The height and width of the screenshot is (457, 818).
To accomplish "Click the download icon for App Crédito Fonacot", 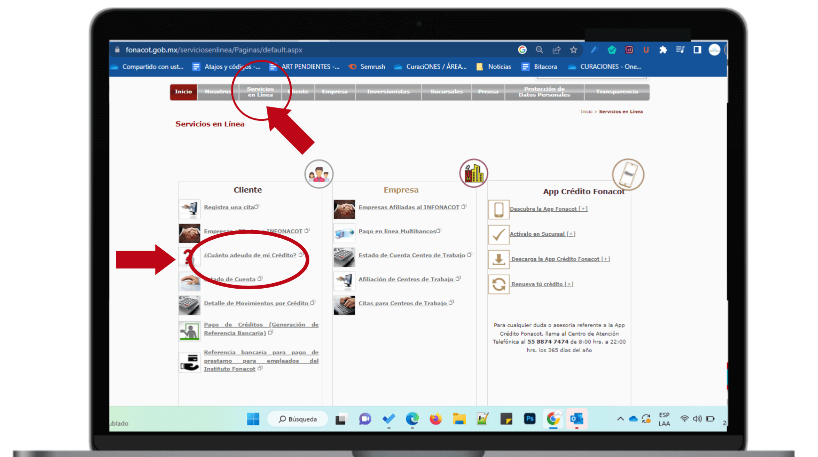I will (x=498, y=260).
